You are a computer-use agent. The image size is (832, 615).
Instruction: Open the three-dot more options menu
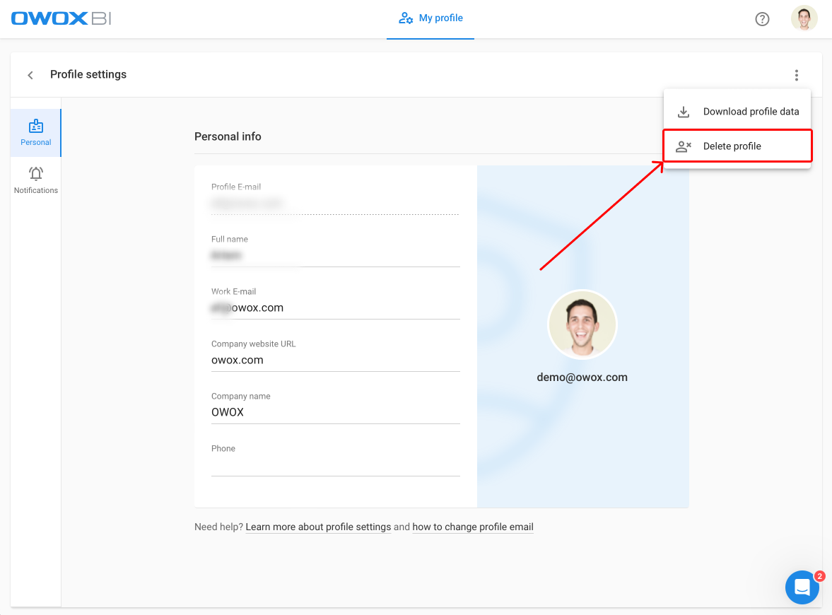click(x=796, y=75)
